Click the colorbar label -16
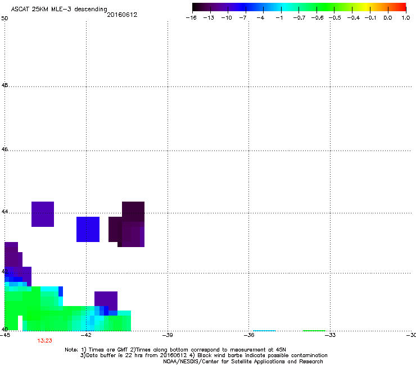The image size is (416, 365). pos(191,18)
